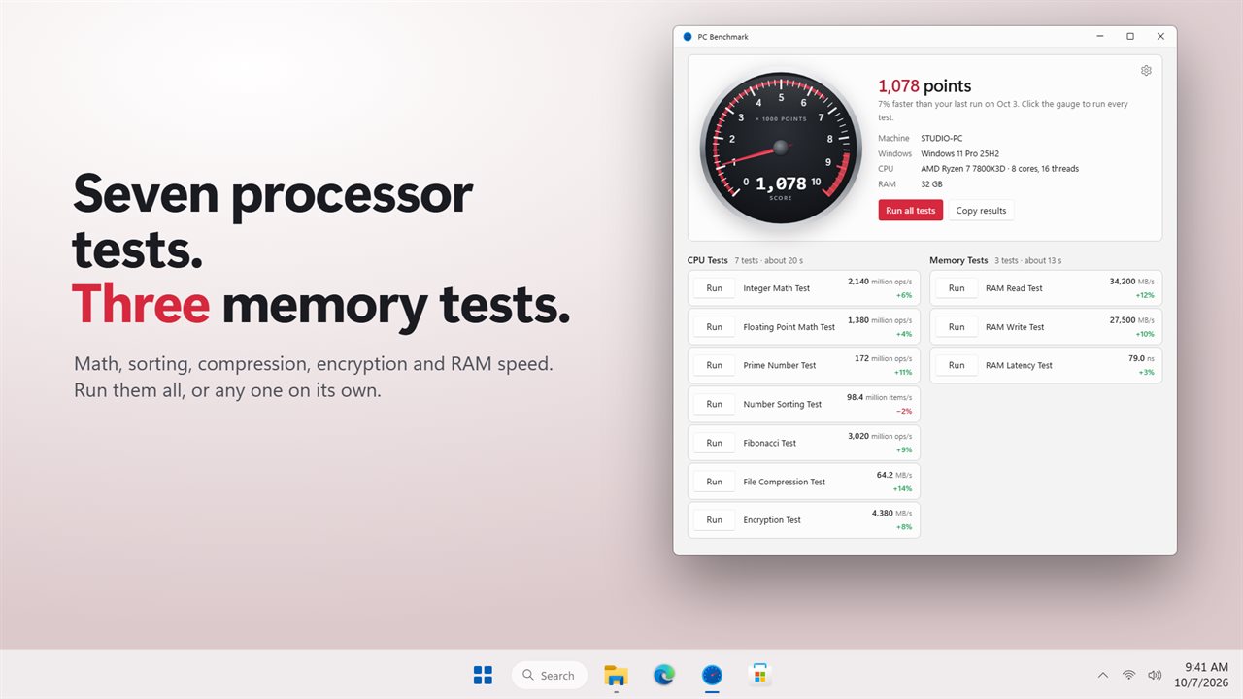Screen dimensions: 1243x699
Task: Run the Integer Math Test
Action: pyautogui.click(x=715, y=288)
